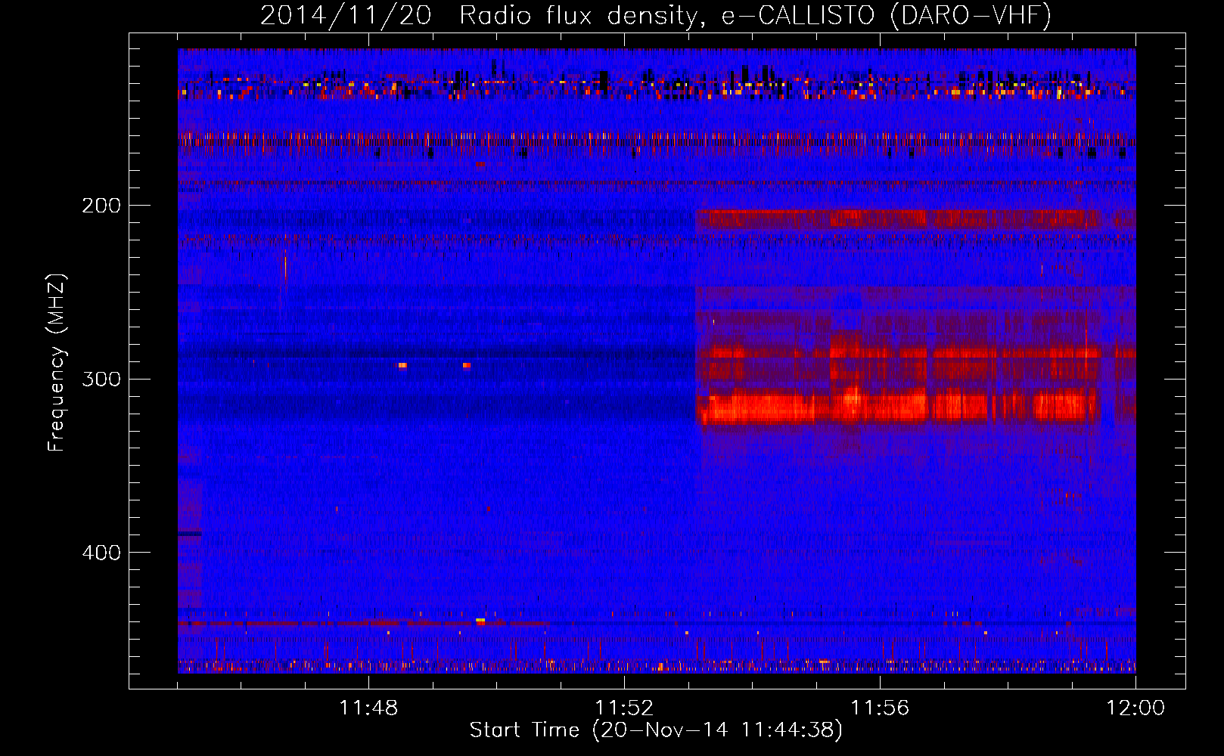Viewport: 1224px width, 756px height.
Task: Click the 'Start Time (20-Nov-14 11:44:38)' label
Action: 656,730
